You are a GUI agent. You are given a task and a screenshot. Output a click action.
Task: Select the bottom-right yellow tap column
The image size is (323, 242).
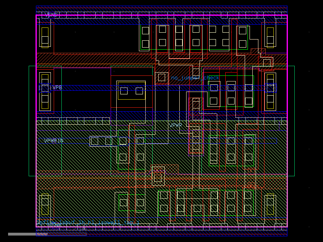[x=270, y=205]
